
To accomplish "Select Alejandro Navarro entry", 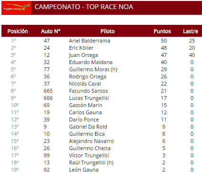I will pos(92,141).
